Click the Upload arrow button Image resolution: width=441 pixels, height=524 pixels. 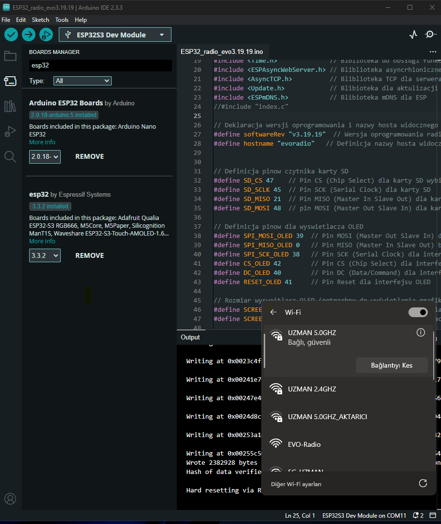pos(29,34)
